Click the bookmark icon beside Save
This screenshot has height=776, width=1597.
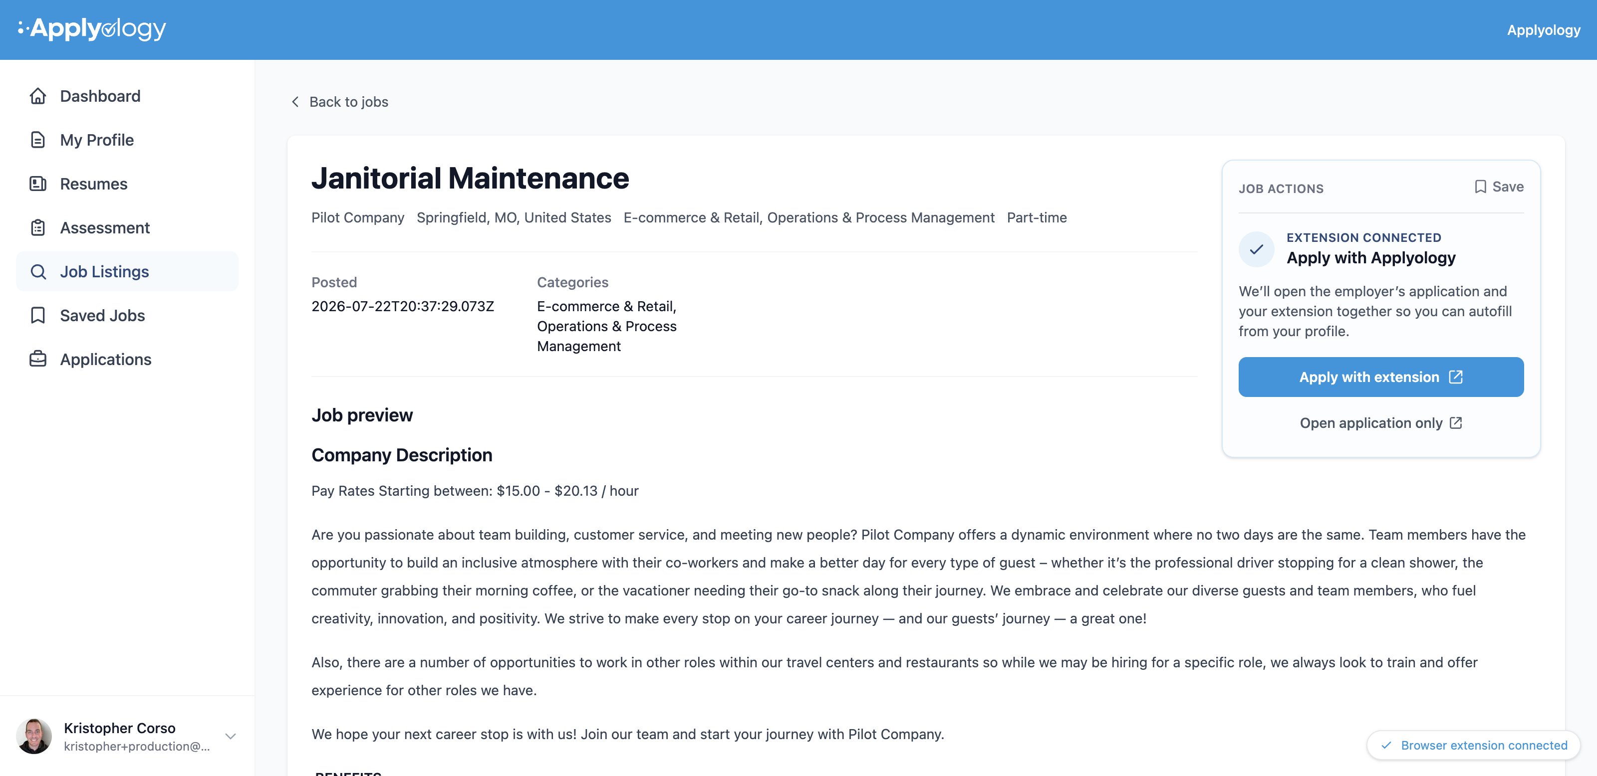pos(1480,187)
